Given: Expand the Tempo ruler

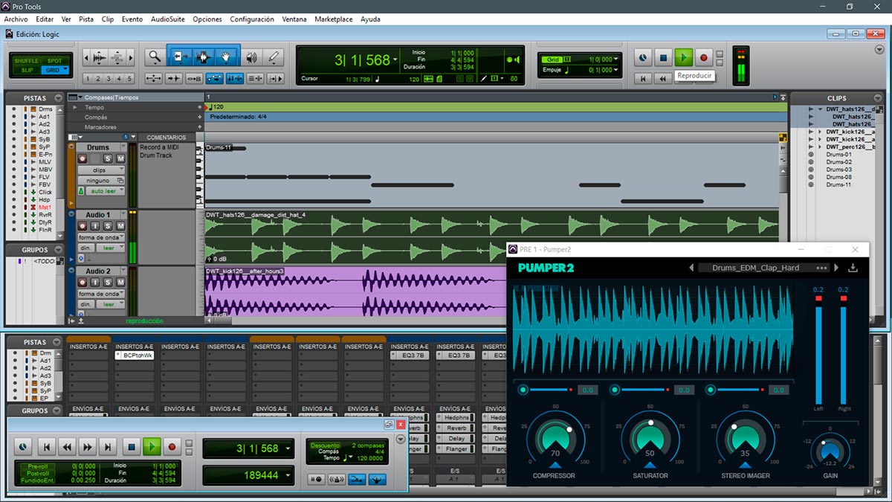Looking at the screenshot, I should pyautogui.click(x=74, y=108).
